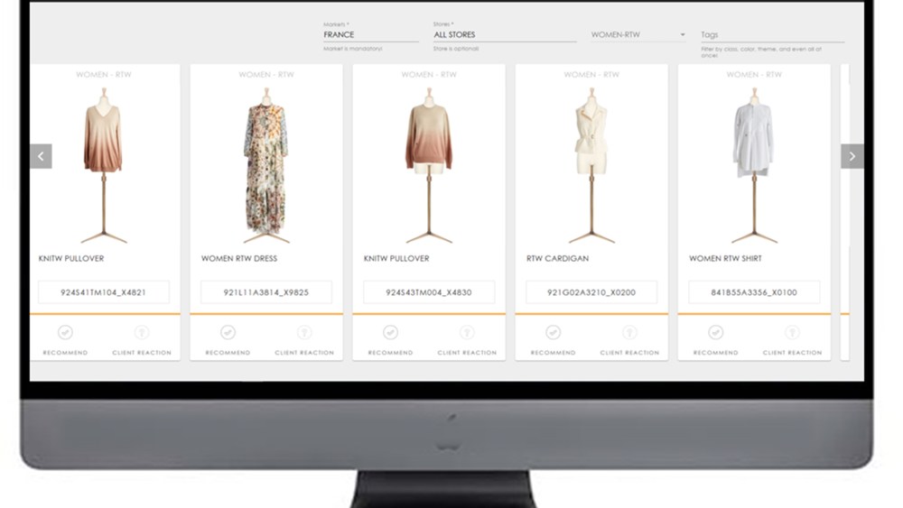
Task: Click the 'Store is optional!' hint text
Action: [456, 49]
